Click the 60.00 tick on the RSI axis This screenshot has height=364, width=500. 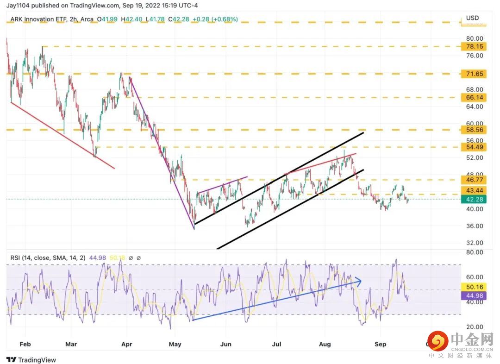click(475, 277)
